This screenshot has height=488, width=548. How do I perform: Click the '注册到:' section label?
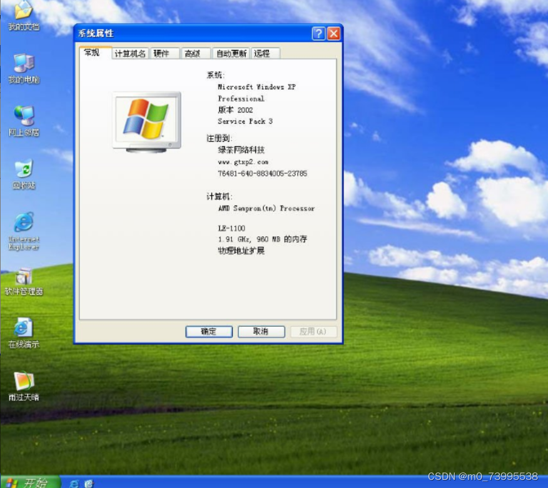coord(219,138)
